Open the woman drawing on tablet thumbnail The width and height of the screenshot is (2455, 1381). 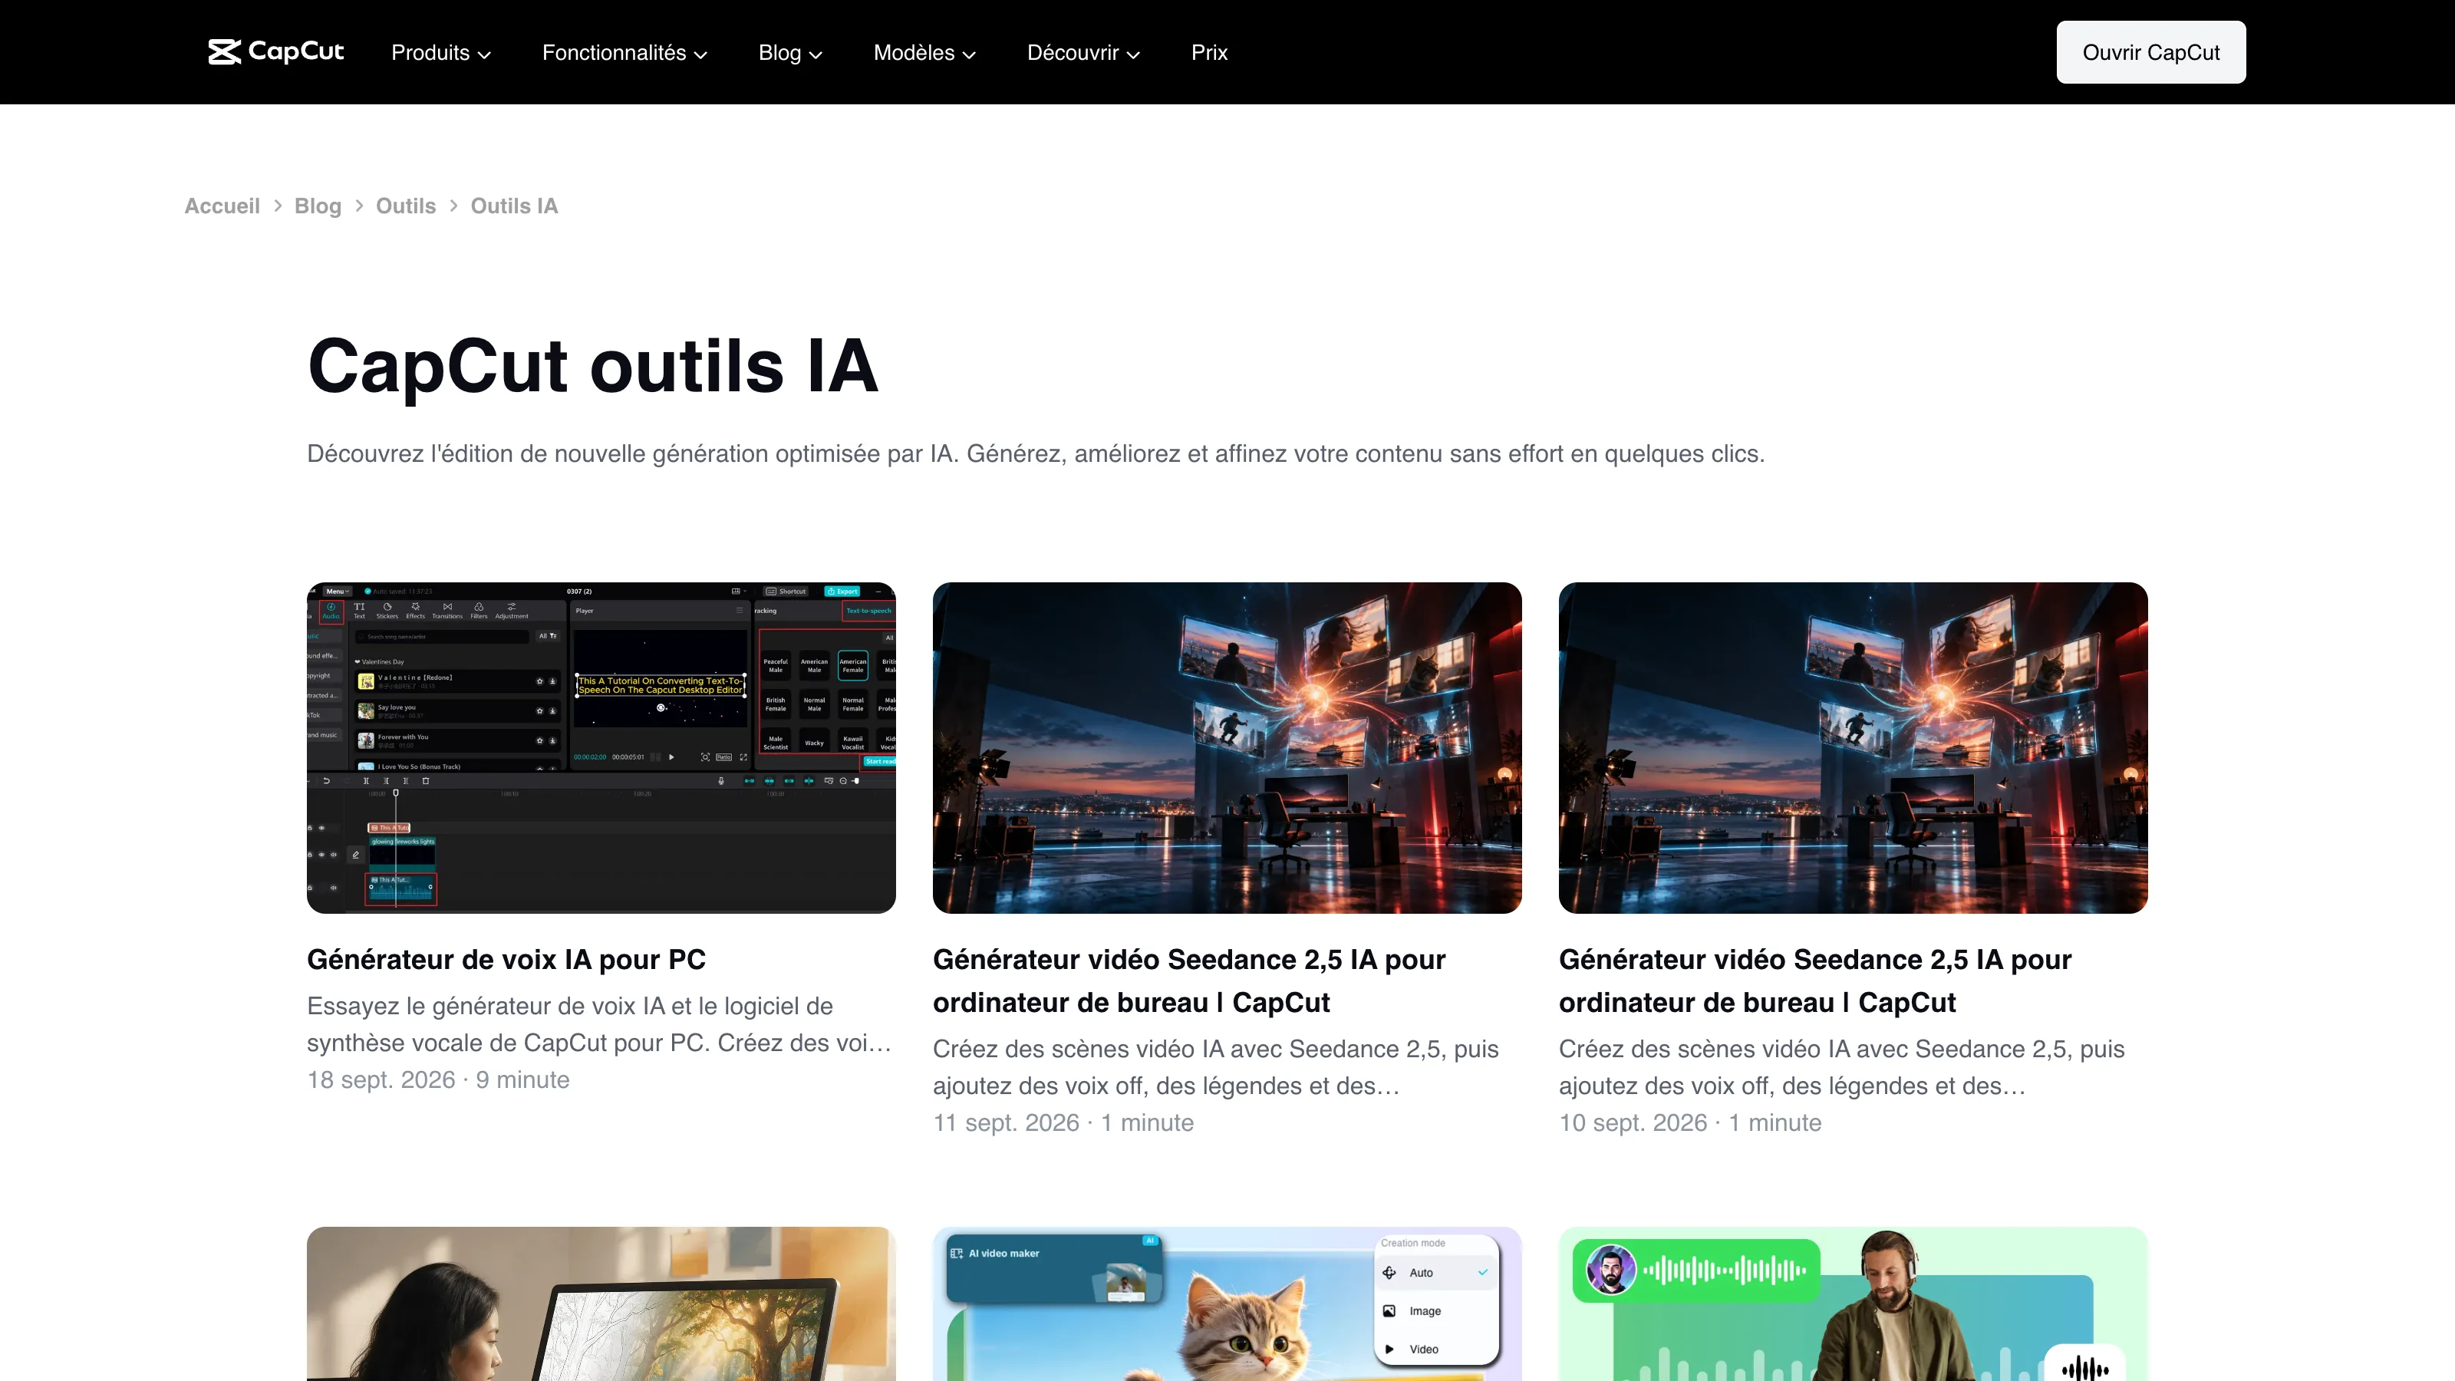point(601,1303)
